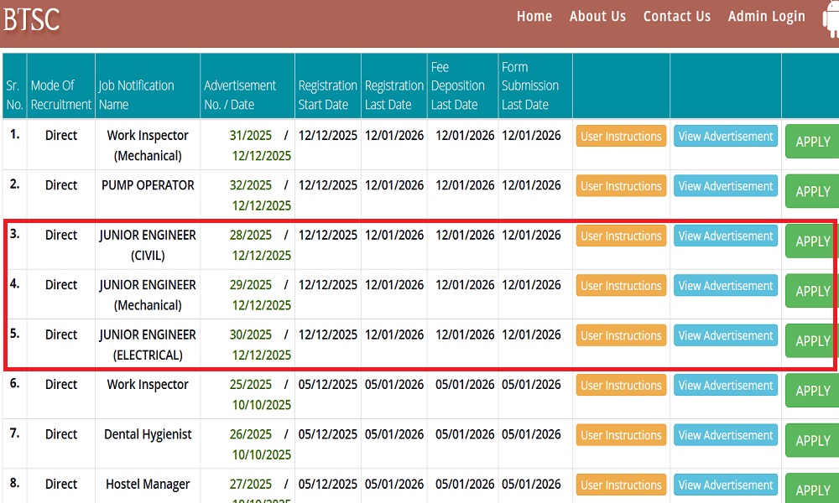Apply for Junior Engineer (Civil) post
This screenshot has height=503, width=839.
tap(812, 241)
